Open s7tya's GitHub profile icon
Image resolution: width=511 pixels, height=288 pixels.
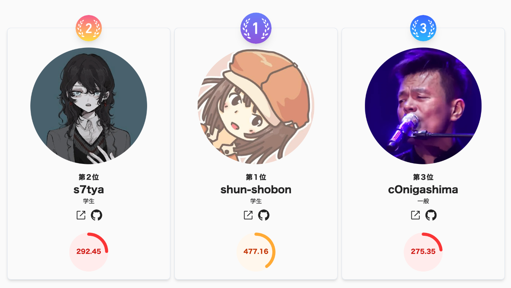click(96, 215)
